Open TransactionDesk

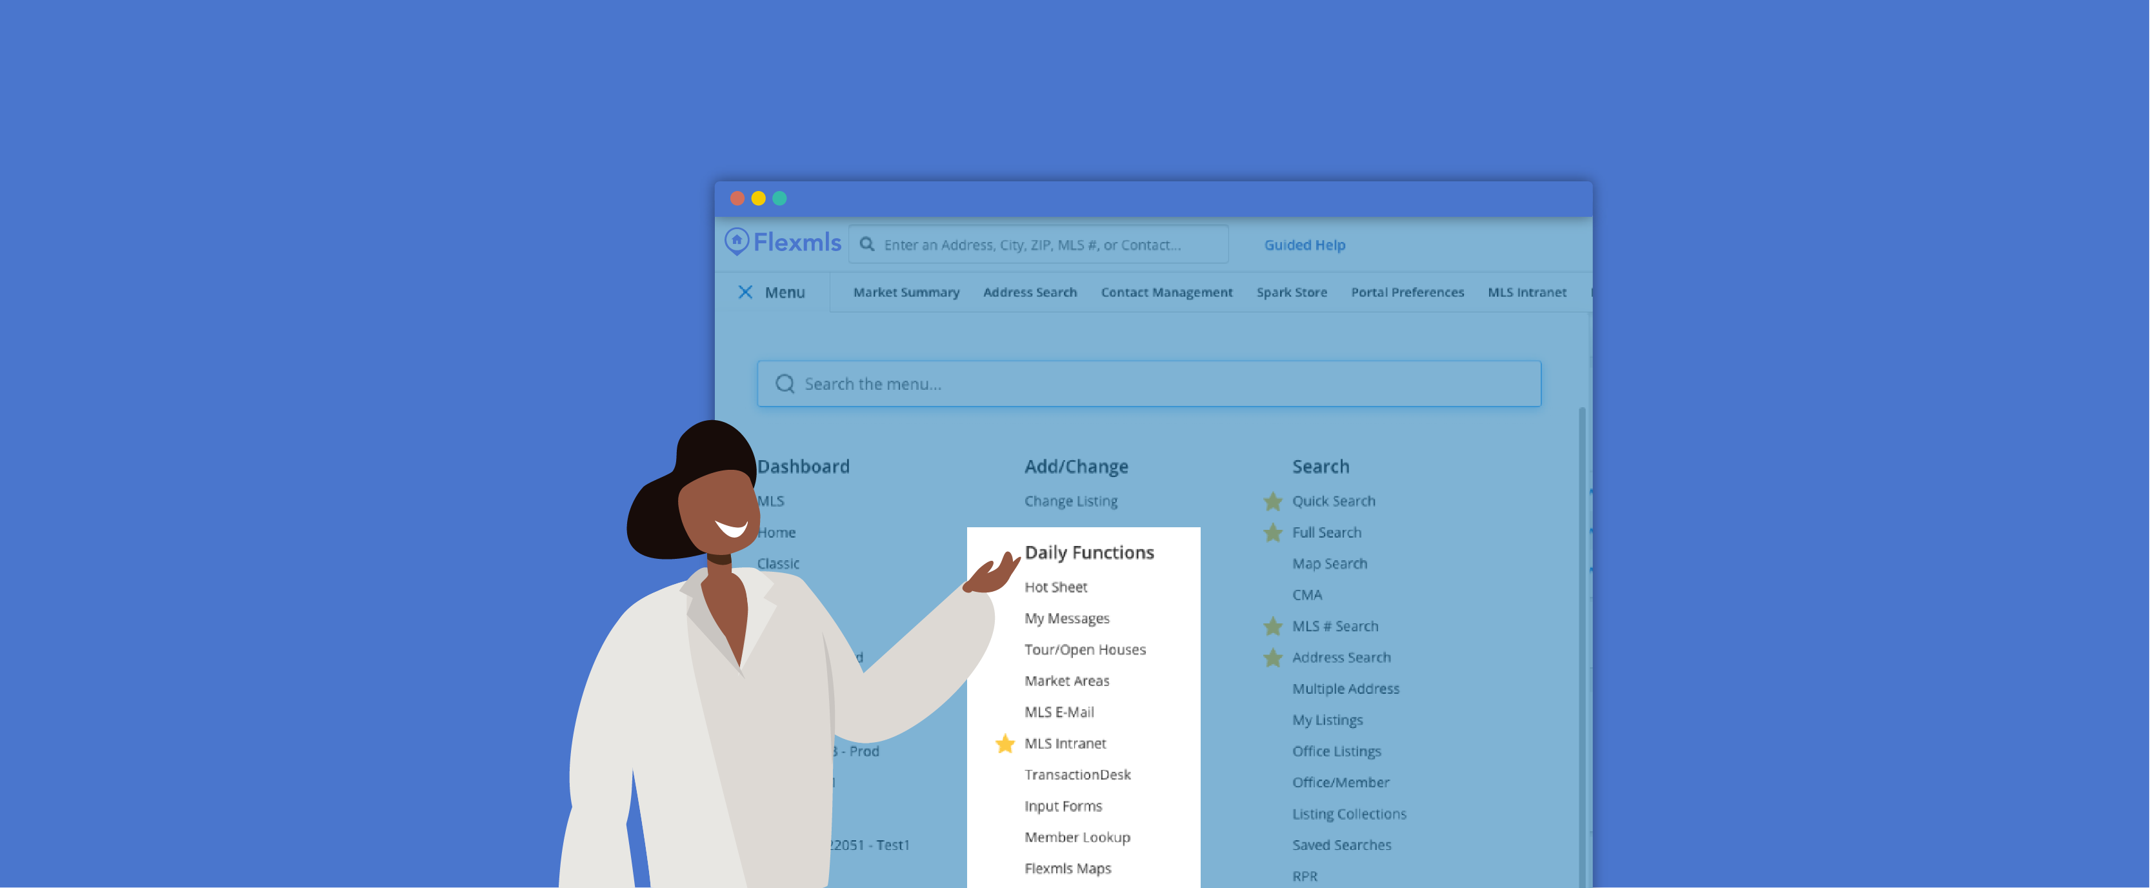[x=1077, y=774]
